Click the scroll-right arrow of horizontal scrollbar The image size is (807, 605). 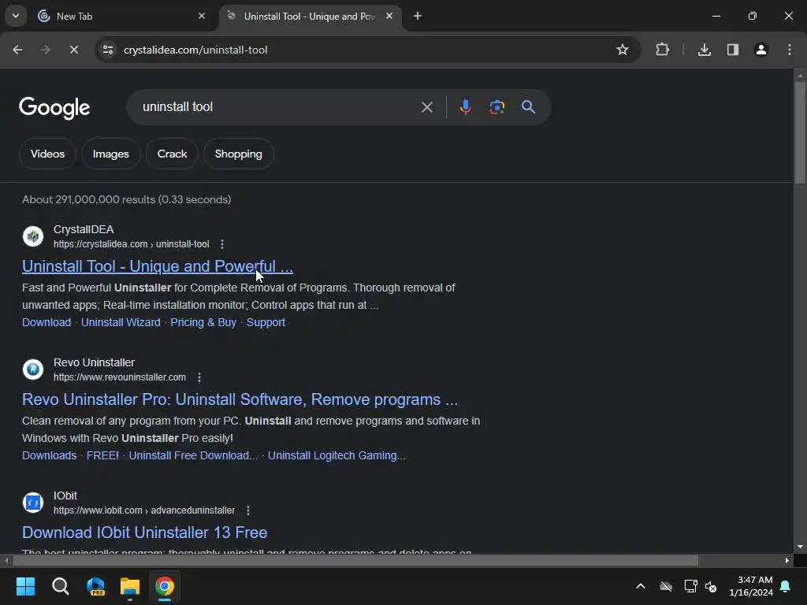click(x=787, y=560)
